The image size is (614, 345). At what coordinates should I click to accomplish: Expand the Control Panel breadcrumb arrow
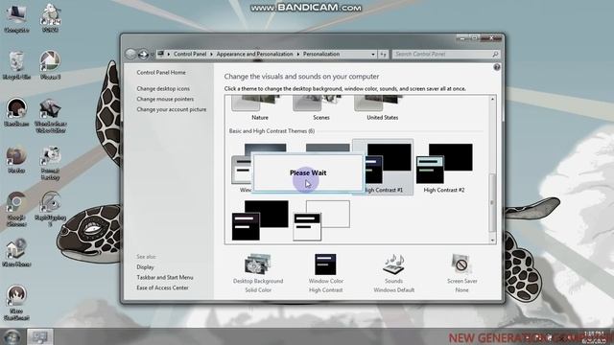pyautogui.click(x=211, y=54)
